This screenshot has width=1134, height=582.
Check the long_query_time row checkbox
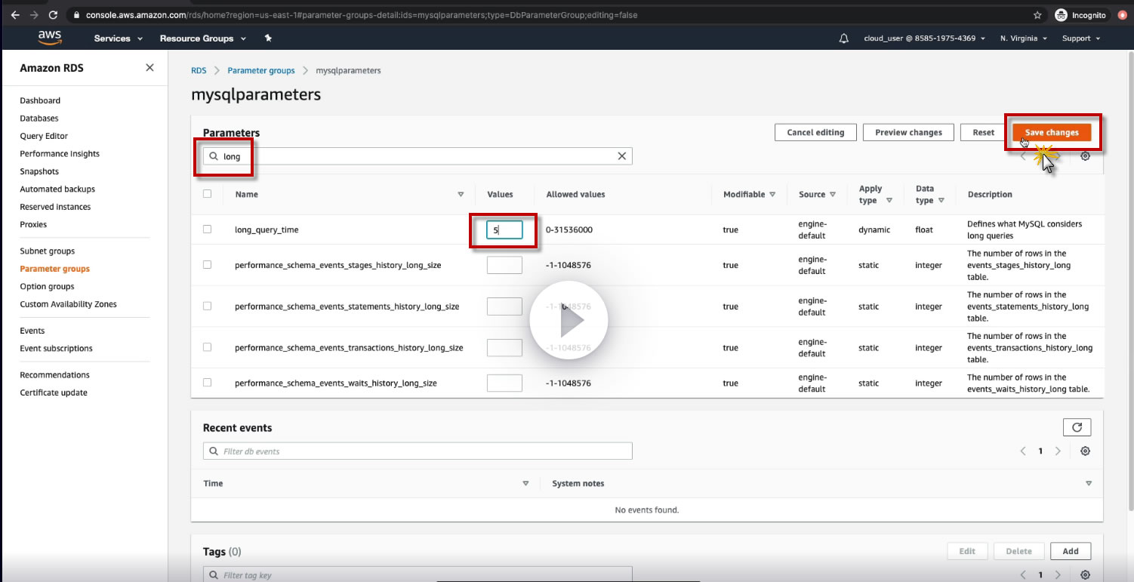(208, 229)
